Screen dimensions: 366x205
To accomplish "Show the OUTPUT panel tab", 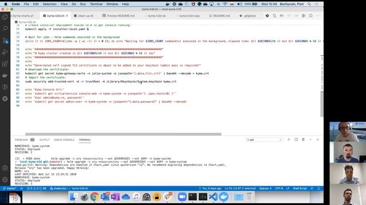I will click(45, 140).
